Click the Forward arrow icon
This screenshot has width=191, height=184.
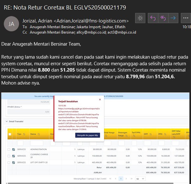click(x=173, y=18)
